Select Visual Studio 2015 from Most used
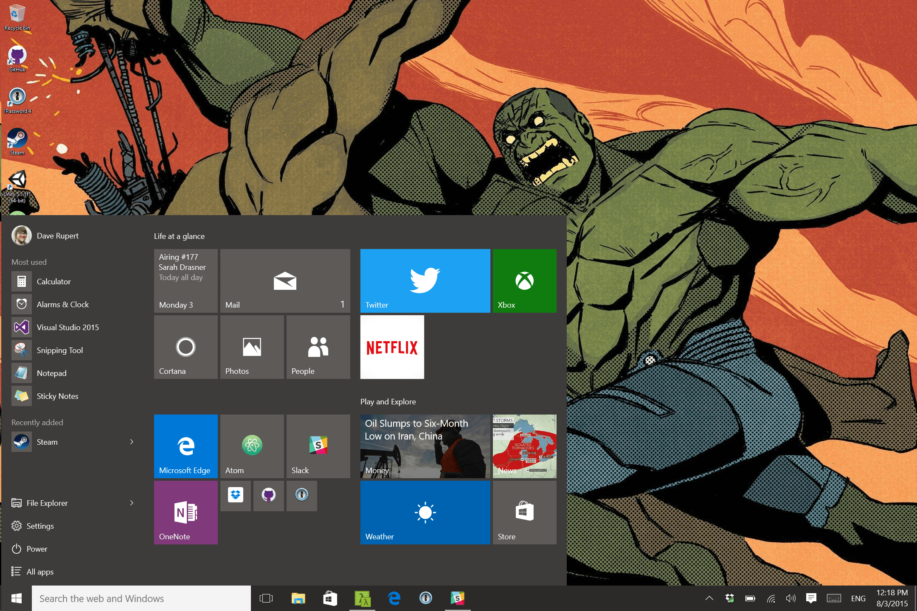 point(68,327)
